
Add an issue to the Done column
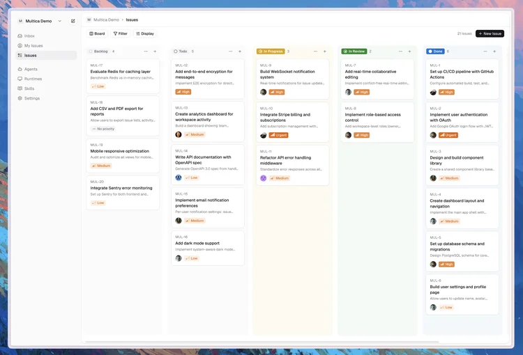[494, 52]
